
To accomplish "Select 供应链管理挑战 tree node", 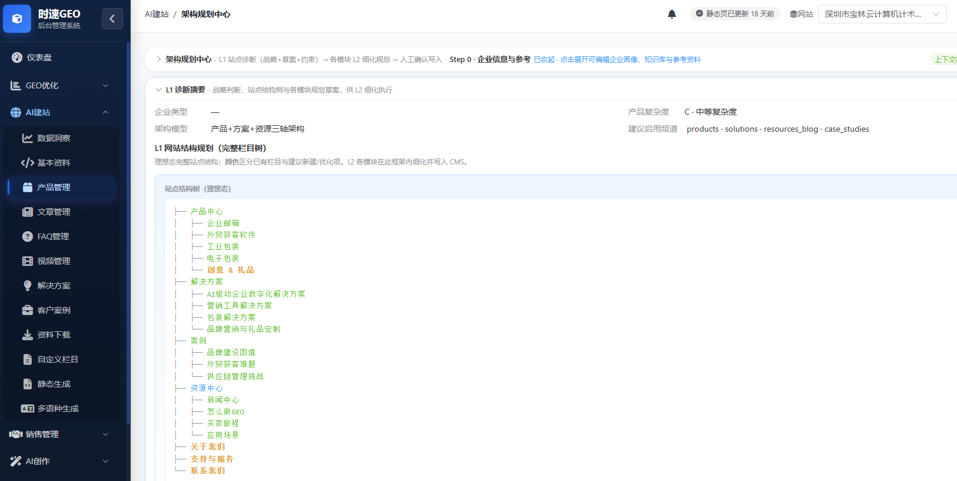I will tap(236, 376).
